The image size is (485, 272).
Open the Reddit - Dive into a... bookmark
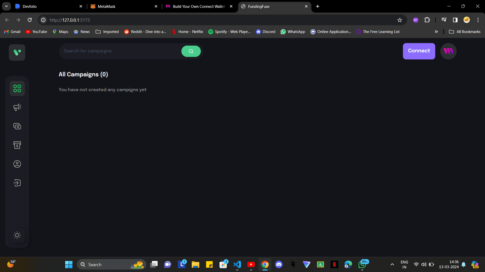145,32
